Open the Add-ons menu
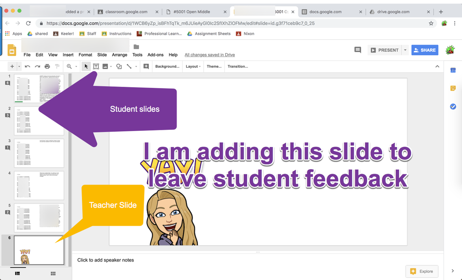Screen dimensions: 462x280 (156, 55)
